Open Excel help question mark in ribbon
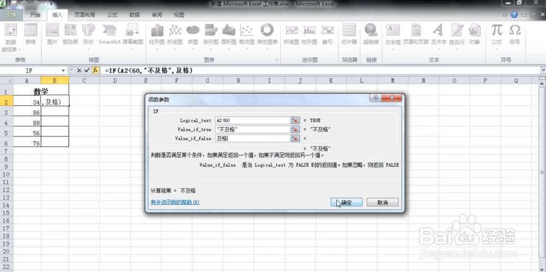The width and height of the screenshot is (546, 272). [x=514, y=15]
